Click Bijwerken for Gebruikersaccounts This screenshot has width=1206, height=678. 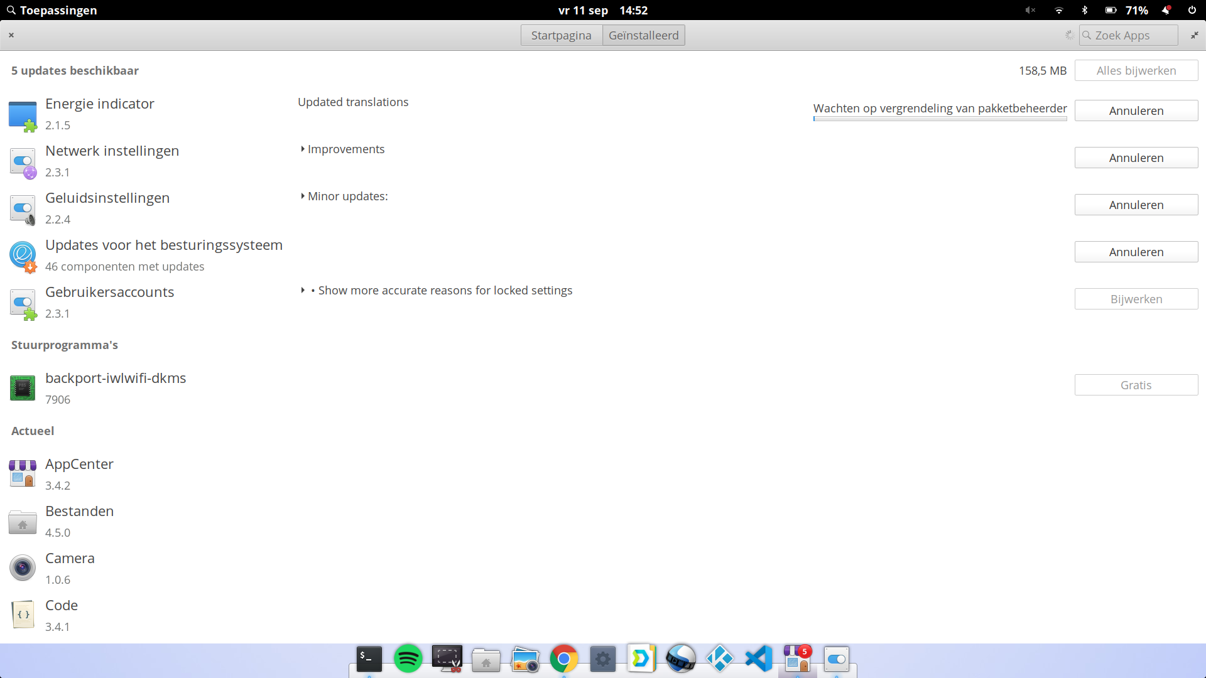[1136, 299]
